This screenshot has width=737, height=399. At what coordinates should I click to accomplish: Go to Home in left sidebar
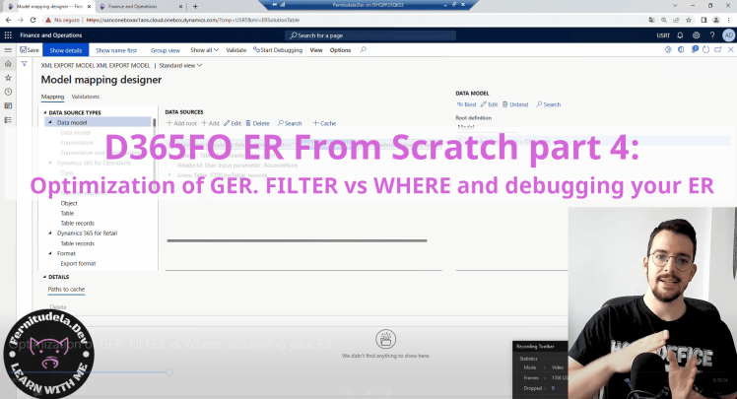click(8, 64)
